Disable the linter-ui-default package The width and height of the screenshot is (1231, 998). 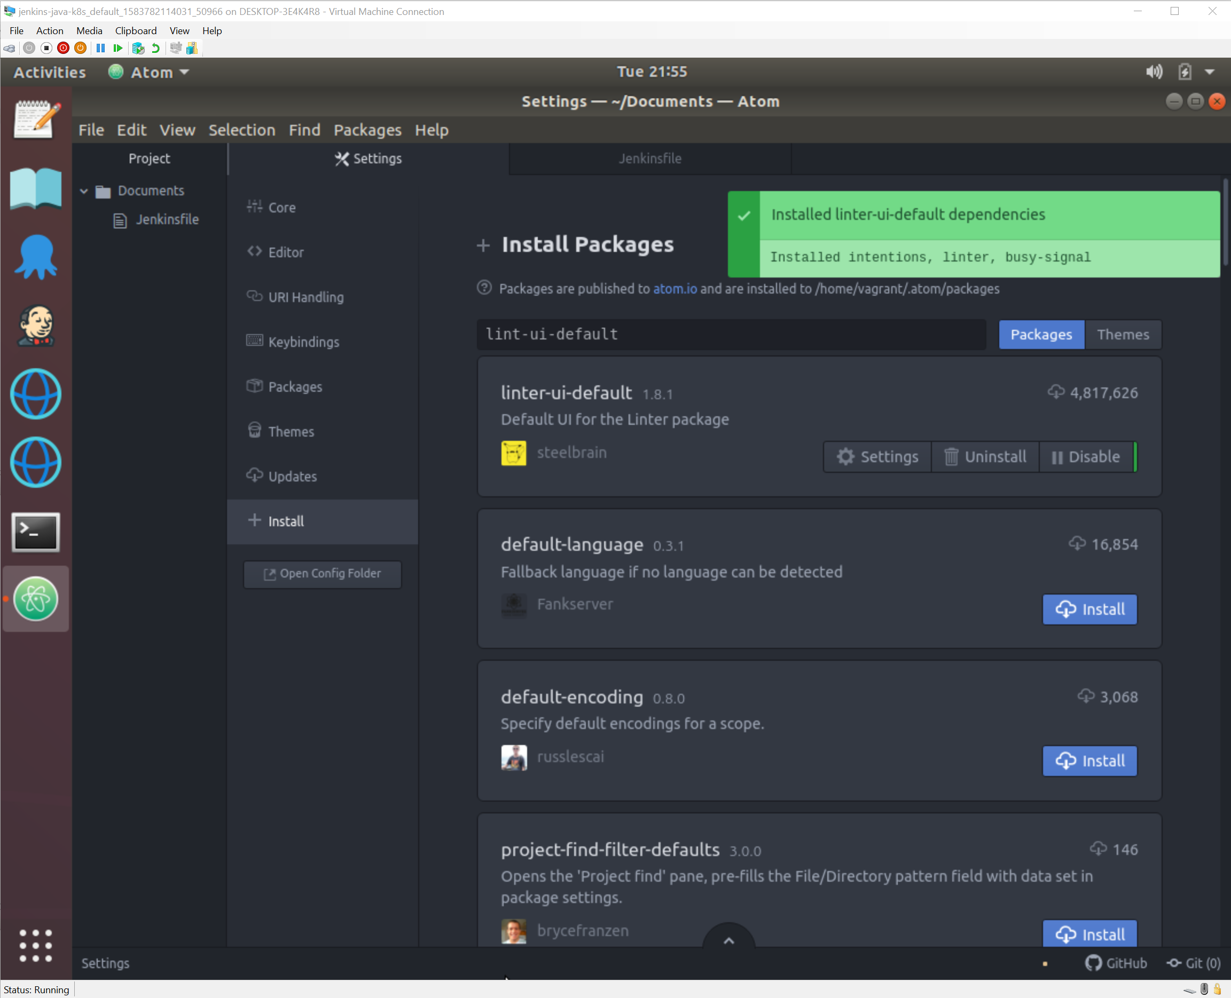(x=1085, y=457)
